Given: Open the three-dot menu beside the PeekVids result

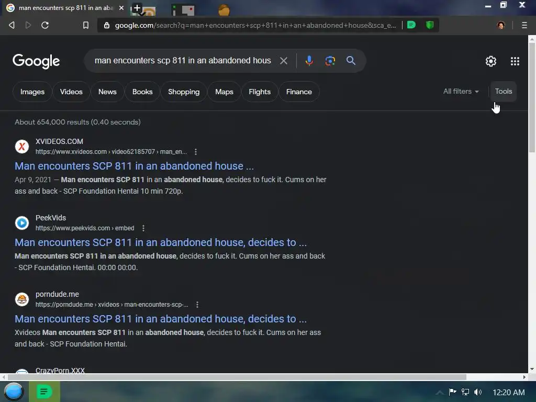Looking at the screenshot, I should [x=143, y=228].
